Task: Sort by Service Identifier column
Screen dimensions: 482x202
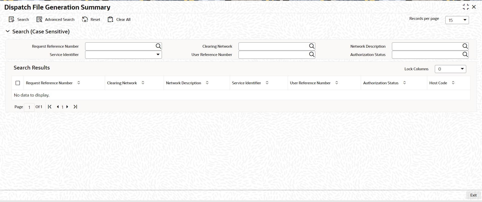Action: pos(267,83)
